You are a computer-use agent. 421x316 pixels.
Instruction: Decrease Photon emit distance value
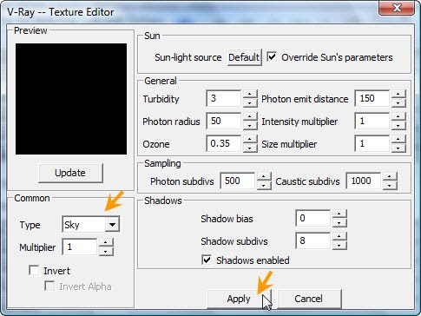click(x=398, y=102)
